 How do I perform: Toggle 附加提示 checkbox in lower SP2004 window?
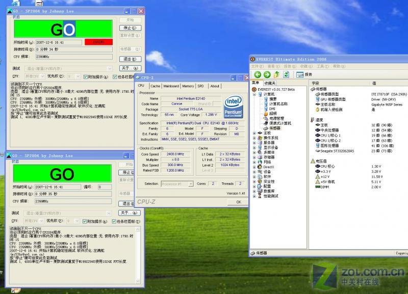[x=85, y=222]
